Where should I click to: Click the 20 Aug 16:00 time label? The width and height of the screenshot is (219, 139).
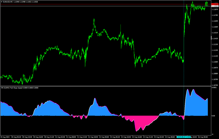pos(38,137)
